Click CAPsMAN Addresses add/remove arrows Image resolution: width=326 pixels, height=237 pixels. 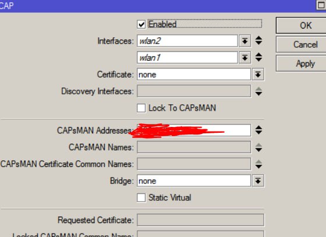click(258, 130)
